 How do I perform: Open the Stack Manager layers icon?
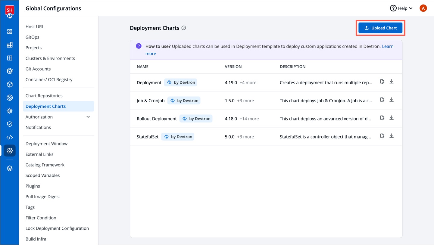[9, 168]
